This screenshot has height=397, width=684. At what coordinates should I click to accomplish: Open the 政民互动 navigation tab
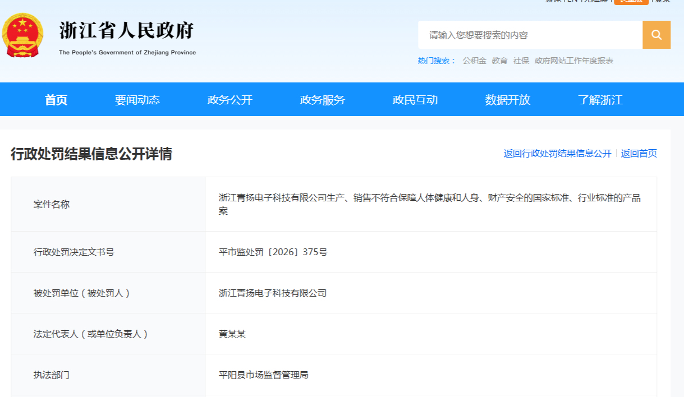point(415,100)
